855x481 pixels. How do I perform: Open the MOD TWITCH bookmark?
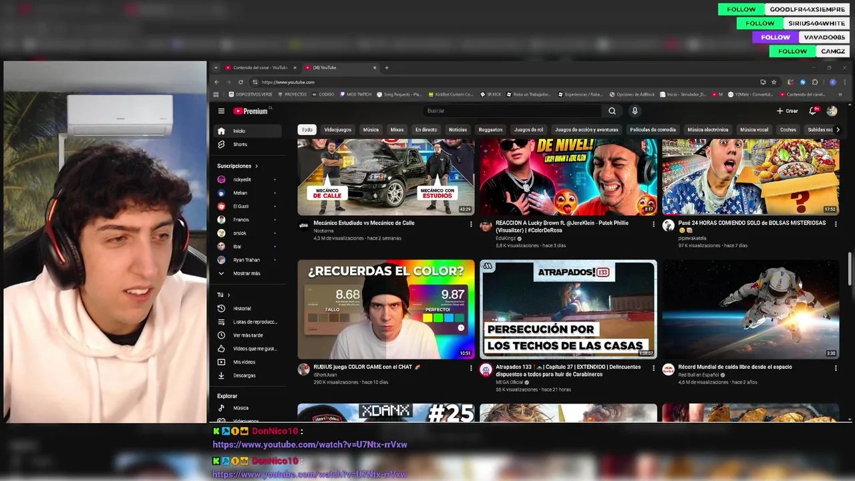tap(354, 95)
